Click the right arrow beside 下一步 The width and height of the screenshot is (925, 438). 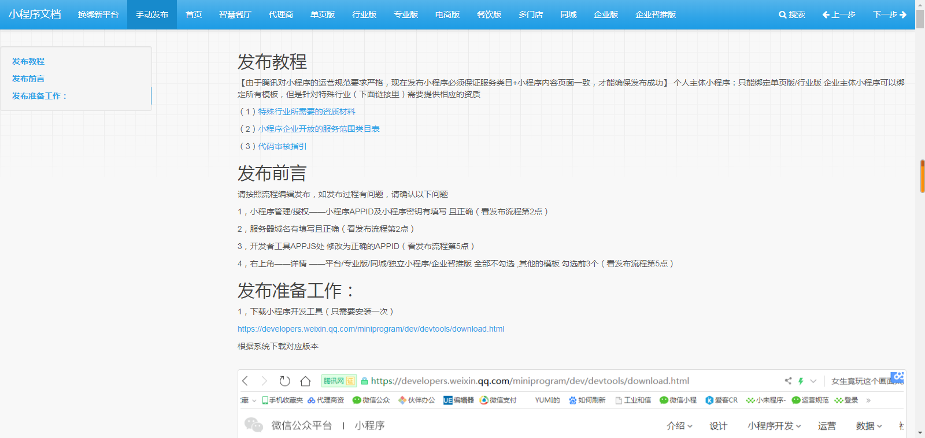(903, 14)
